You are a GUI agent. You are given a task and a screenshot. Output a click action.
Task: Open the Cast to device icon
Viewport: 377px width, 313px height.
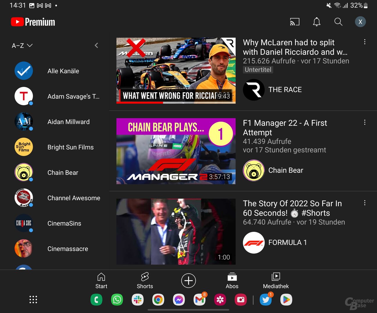point(294,22)
